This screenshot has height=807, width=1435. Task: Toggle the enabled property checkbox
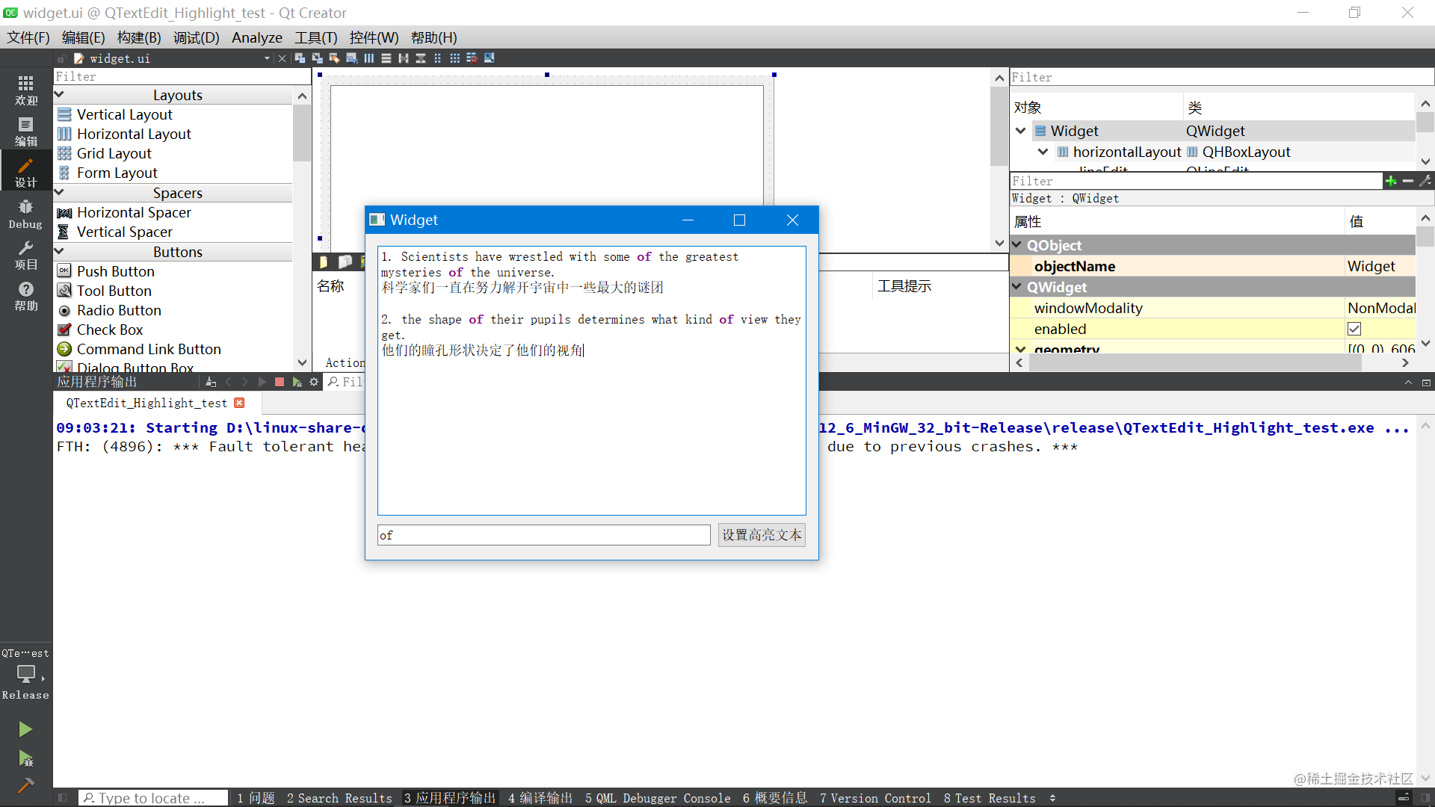(x=1354, y=329)
